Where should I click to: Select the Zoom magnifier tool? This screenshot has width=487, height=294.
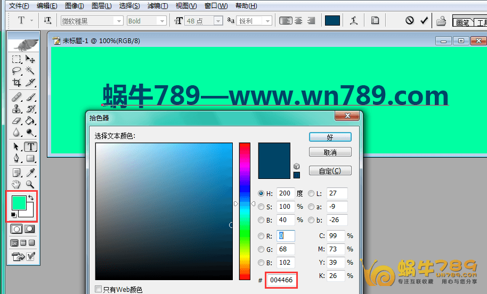[x=30, y=184]
